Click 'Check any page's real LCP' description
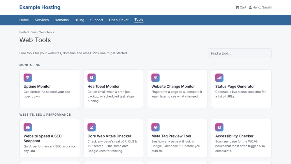 [x=112, y=146]
